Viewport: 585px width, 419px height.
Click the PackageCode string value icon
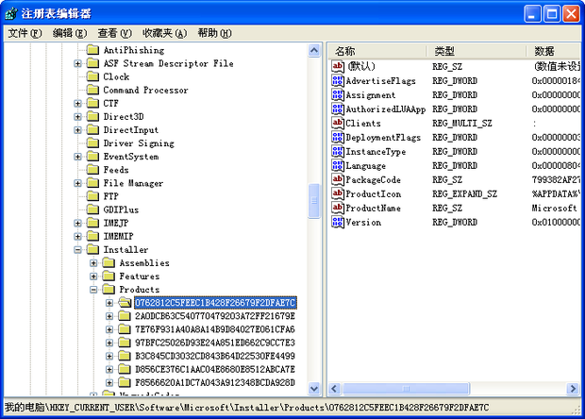tap(337, 179)
